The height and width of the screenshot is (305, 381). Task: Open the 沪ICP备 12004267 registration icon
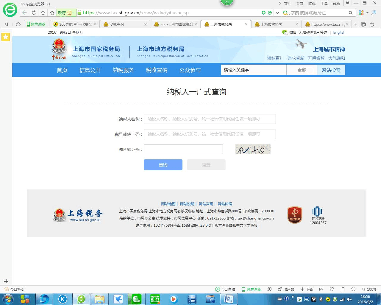318,216
